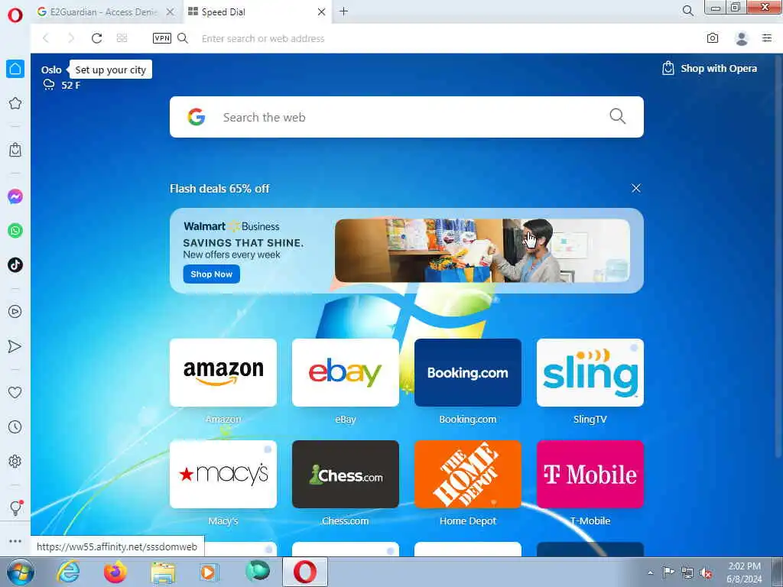
Task: Open the SlingTV speed dial tile
Action: pyautogui.click(x=590, y=373)
